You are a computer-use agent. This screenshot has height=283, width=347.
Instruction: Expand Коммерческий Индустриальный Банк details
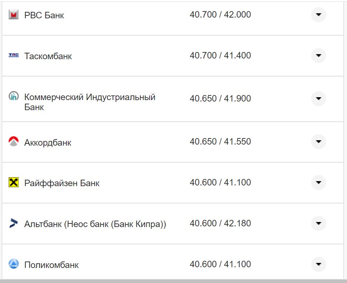pyautogui.click(x=318, y=99)
